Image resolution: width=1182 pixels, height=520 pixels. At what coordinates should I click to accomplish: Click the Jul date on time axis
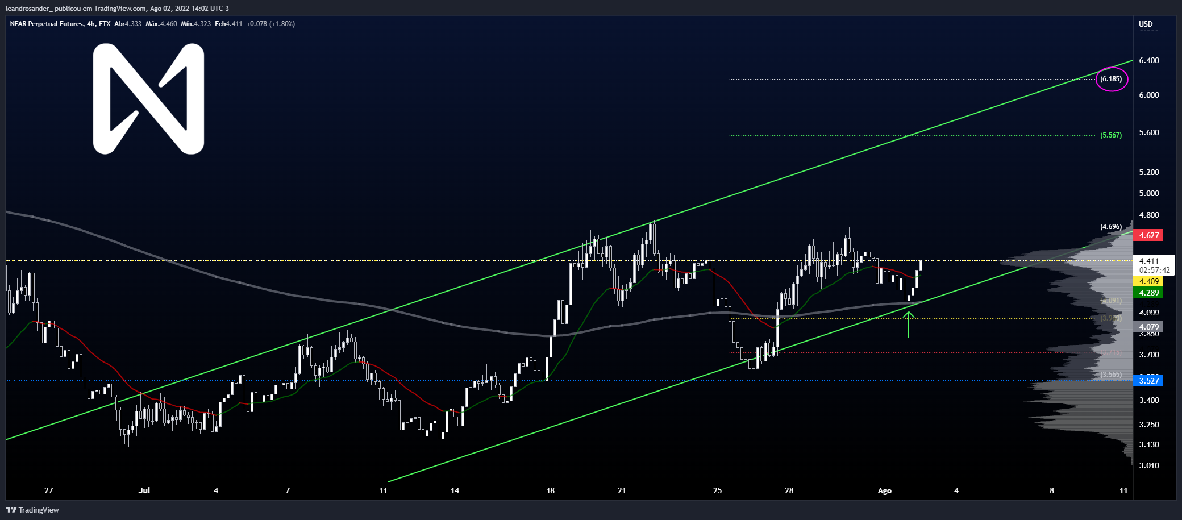coord(144,490)
